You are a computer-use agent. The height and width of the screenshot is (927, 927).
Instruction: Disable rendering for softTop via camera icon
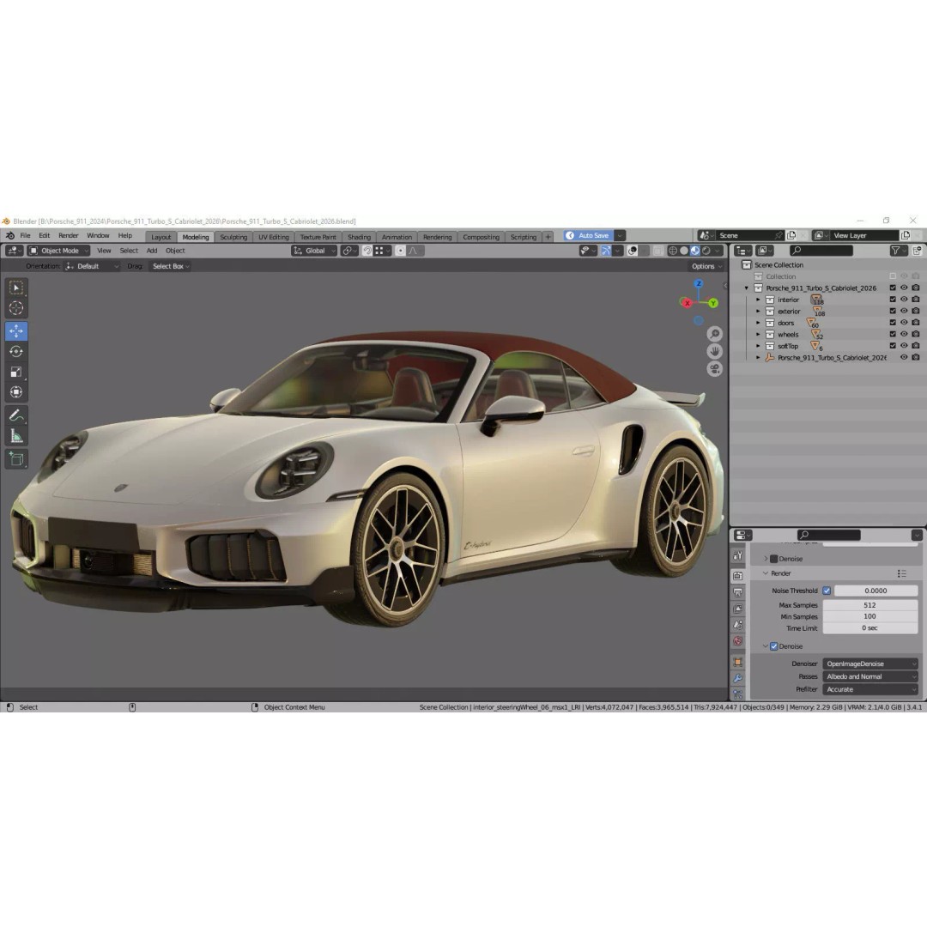click(x=916, y=346)
